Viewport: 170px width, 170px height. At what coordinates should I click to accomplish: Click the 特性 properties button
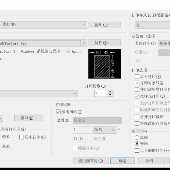pos(104,43)
